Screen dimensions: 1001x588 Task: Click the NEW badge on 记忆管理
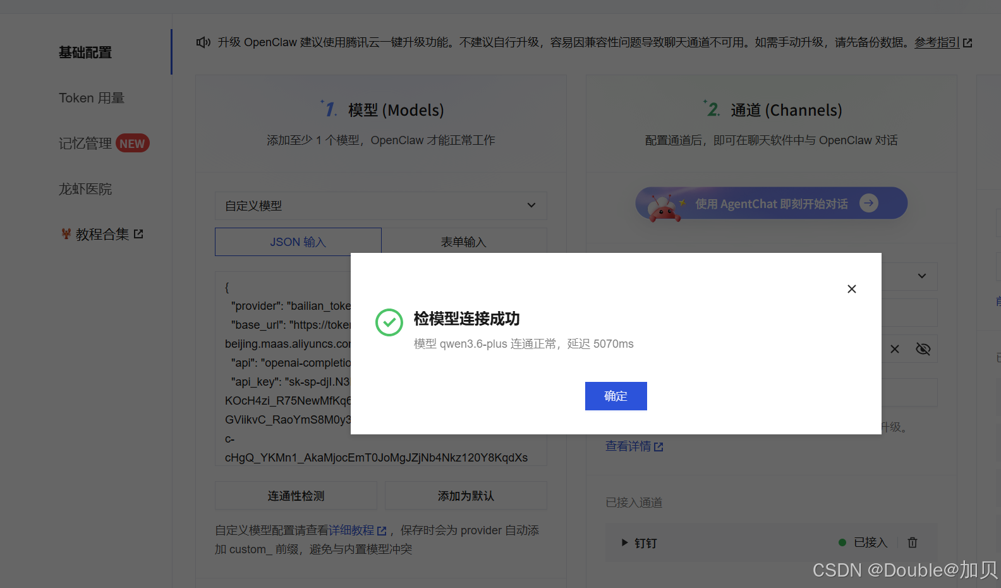pyautogui.click(x=132, y=144)
